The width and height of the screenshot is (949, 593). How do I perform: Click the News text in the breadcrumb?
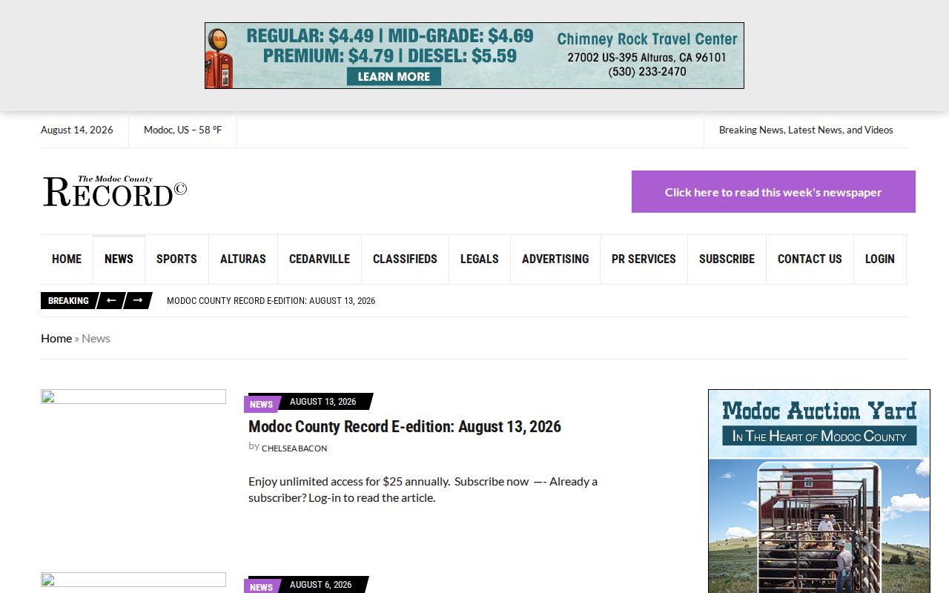coord(96,338)
